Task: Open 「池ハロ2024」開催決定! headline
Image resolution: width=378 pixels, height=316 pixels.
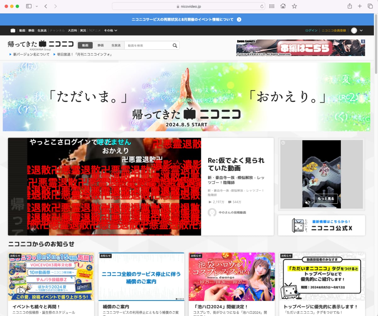Action: coord(221,307)
